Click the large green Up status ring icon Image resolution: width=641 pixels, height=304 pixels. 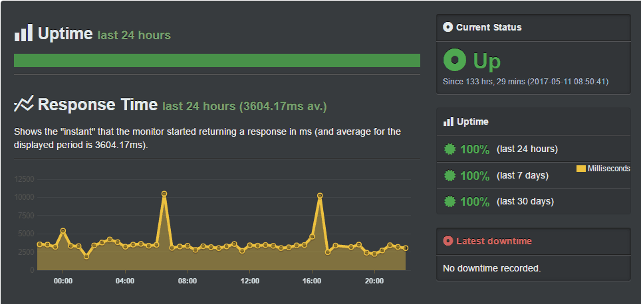click(455, 60)
